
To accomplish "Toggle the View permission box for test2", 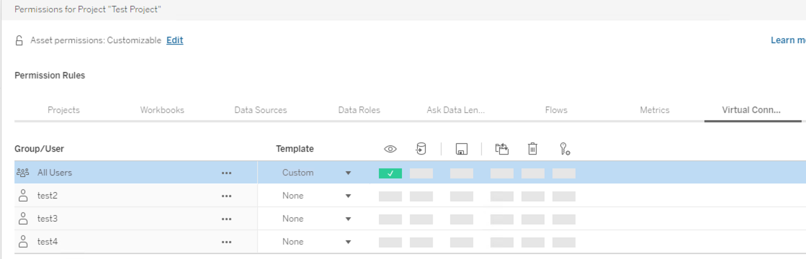I will (390, 196).
